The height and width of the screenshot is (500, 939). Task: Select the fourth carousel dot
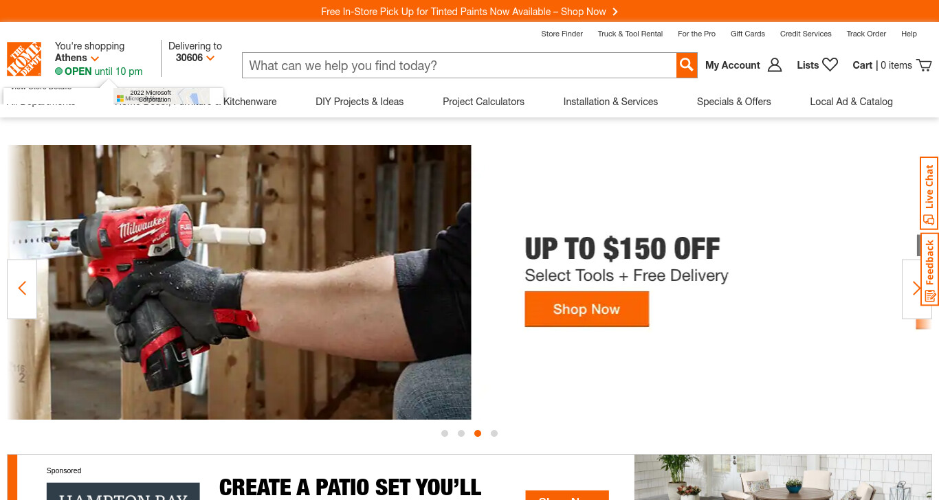pos(494,433)
